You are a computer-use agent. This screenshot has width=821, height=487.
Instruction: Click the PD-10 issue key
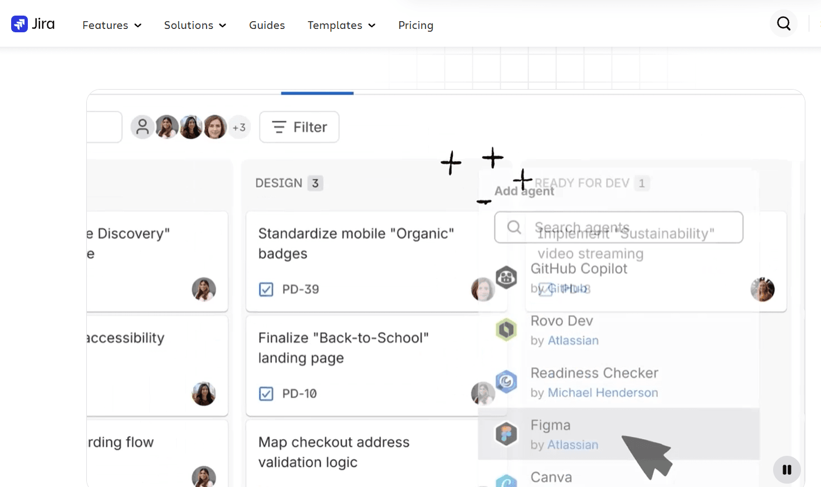coord(299,393)
